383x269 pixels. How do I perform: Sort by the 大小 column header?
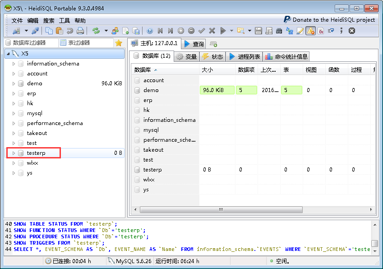(217, 70)
